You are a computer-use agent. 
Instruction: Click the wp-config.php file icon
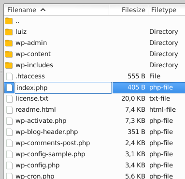9,165
